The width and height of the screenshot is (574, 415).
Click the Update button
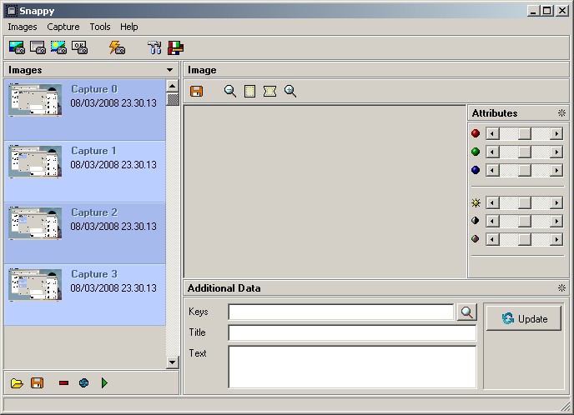click(x=524, y=318)
